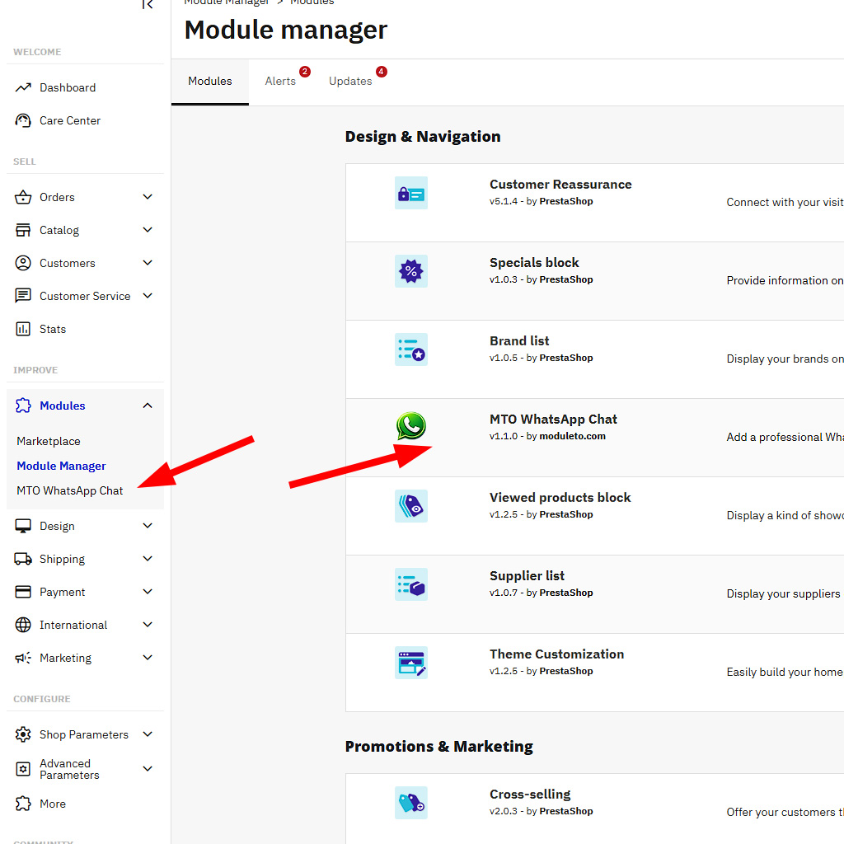The image size is (844, 844).
Task: Open the Stats sidebar item
Action: (x=52, y=329)
